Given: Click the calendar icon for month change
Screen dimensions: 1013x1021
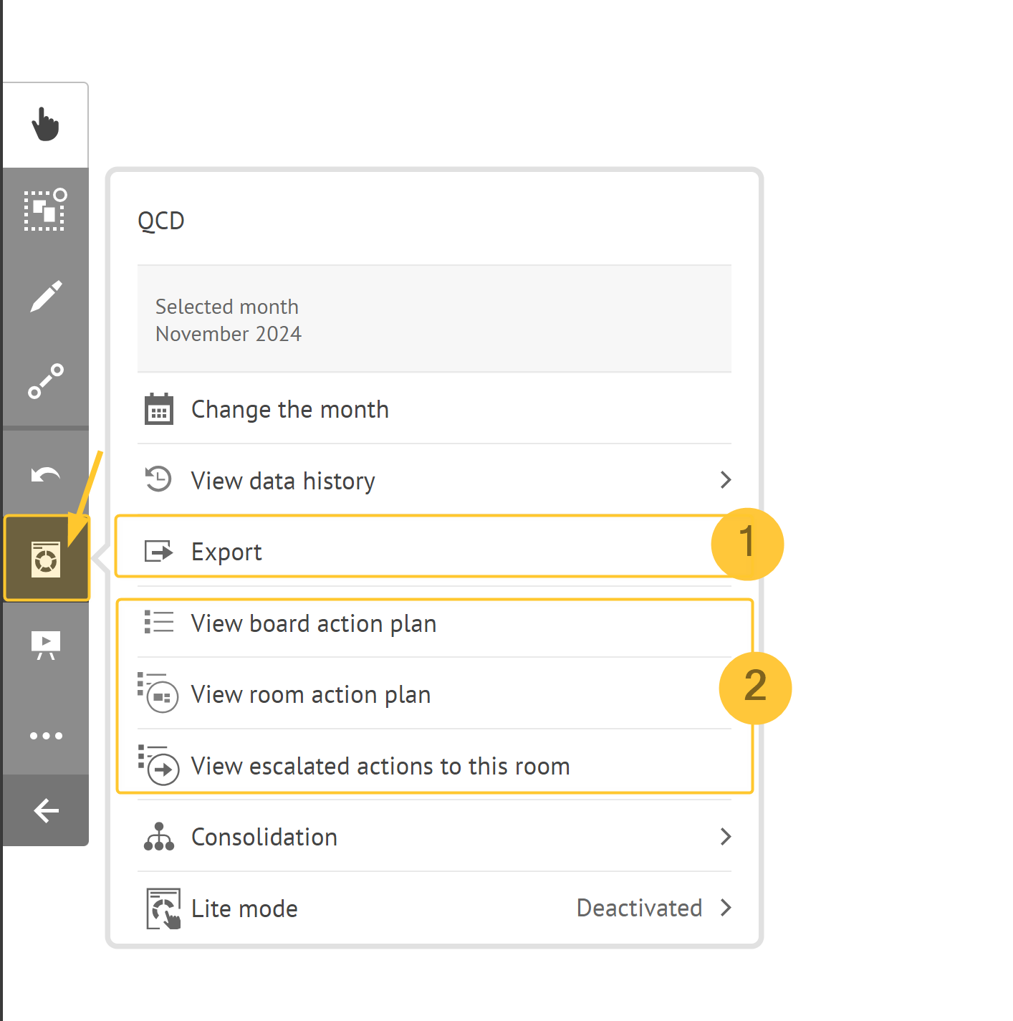Looking at the screenshot, I should point(159,409).
